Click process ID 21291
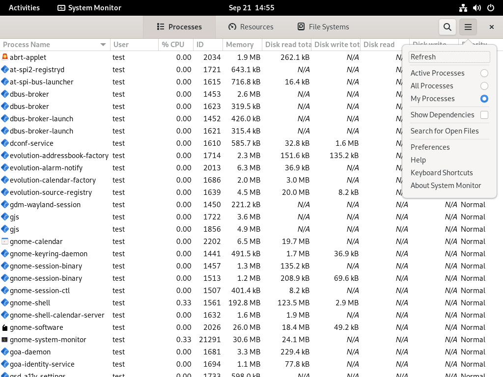The image size is (503, 377). 210,340
